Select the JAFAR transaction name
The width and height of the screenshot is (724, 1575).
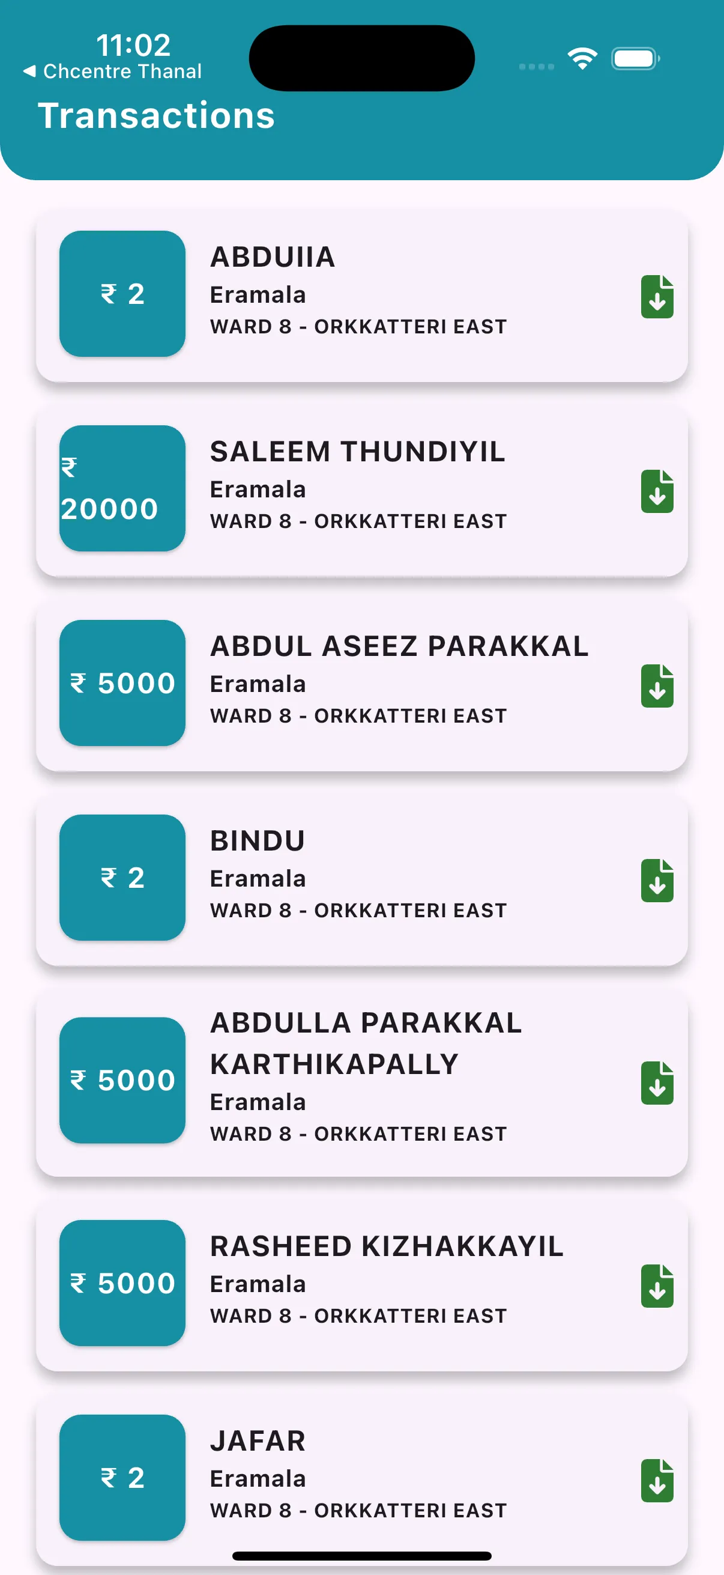258,1441
